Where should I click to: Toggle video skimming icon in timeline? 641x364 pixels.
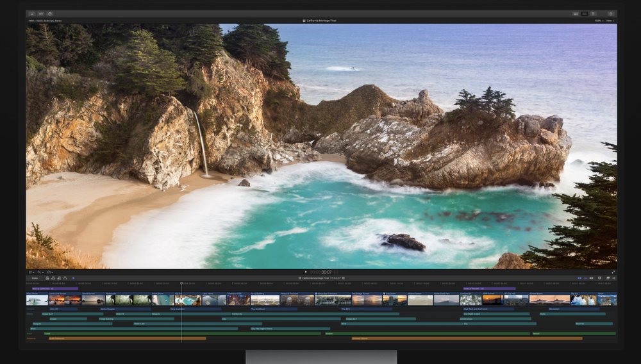click(x=579, y=277)
